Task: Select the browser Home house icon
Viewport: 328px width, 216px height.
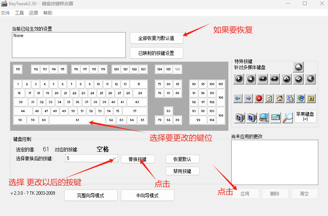Action: 279,98
